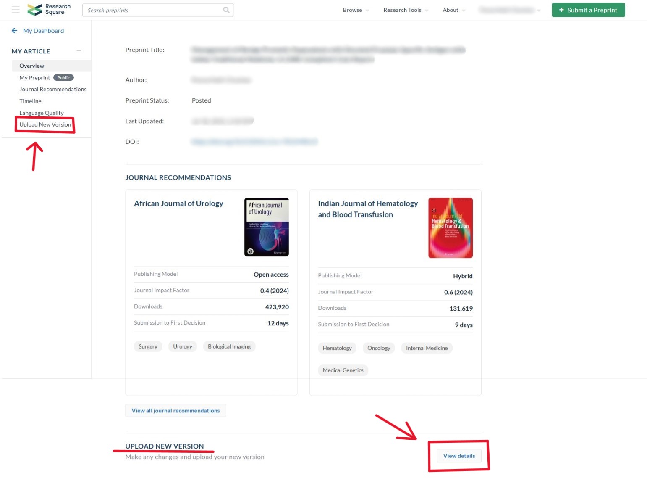647x486 pixels.
Task: Click impact factor 0.4 (2024)
Action: pyautogui.click(x=275, y=291)
